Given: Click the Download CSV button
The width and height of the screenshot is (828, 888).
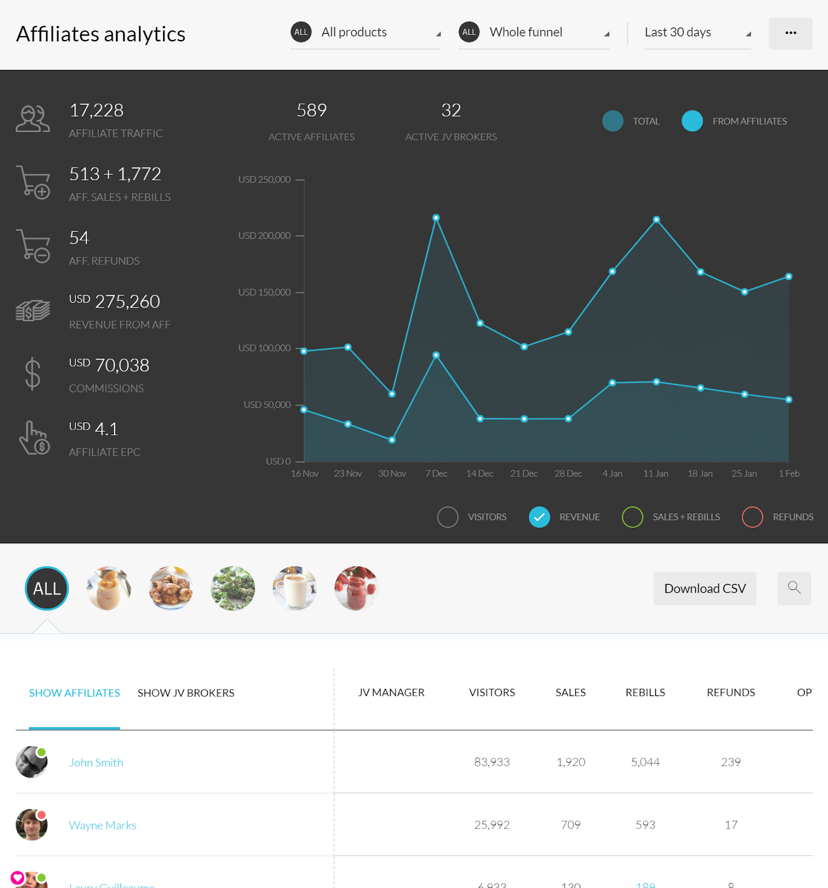Looking at the screenshot, I should [x=705, y=588].
